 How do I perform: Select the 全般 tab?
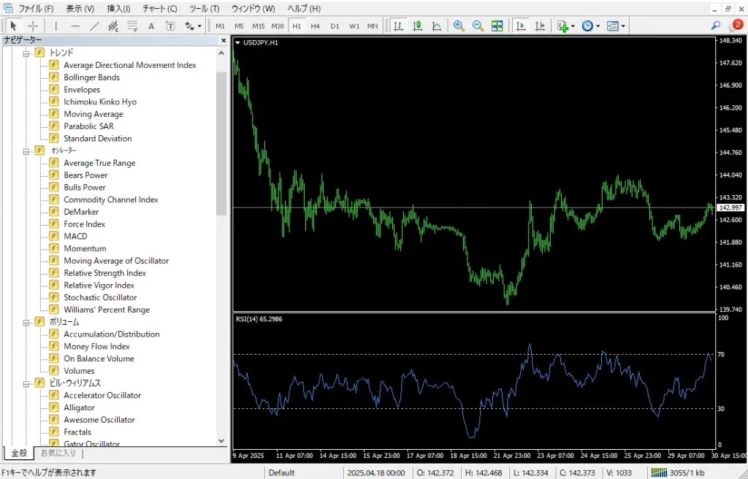[x=19, y=453]
